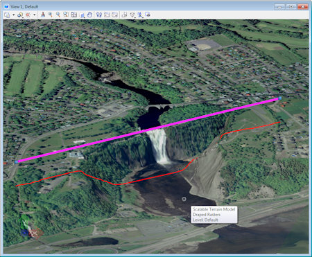Expand the View Attributes dropdown arrow

coord(13,15)
